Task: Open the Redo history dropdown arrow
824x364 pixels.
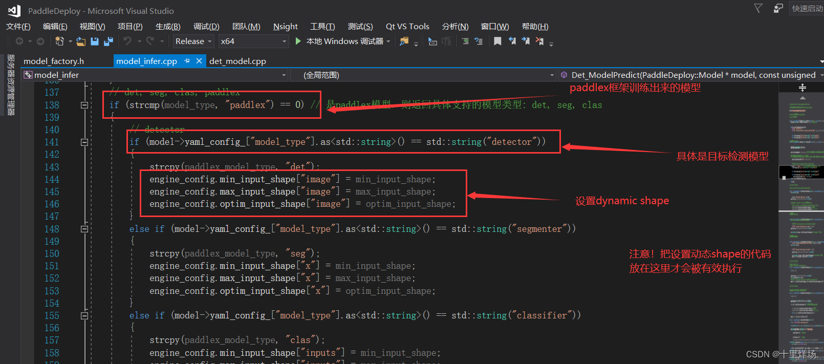Action: (x=162, y=41)
